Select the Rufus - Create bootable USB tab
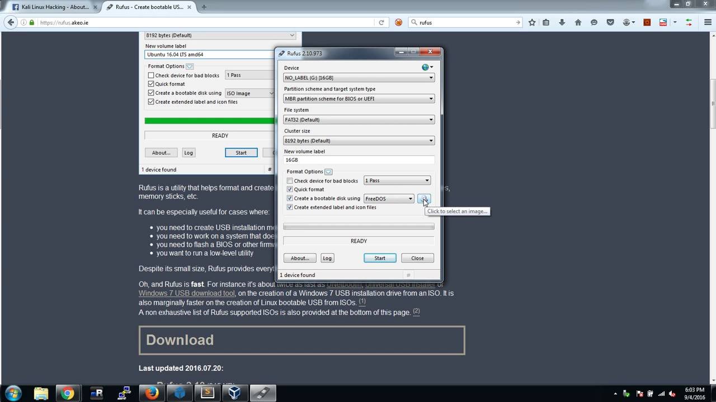716x402 pixels. coord(148,7)
